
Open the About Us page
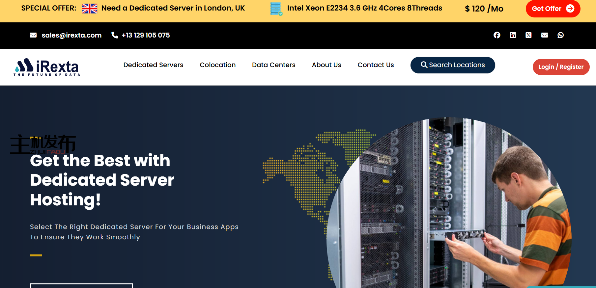click(x=326, y=65)
